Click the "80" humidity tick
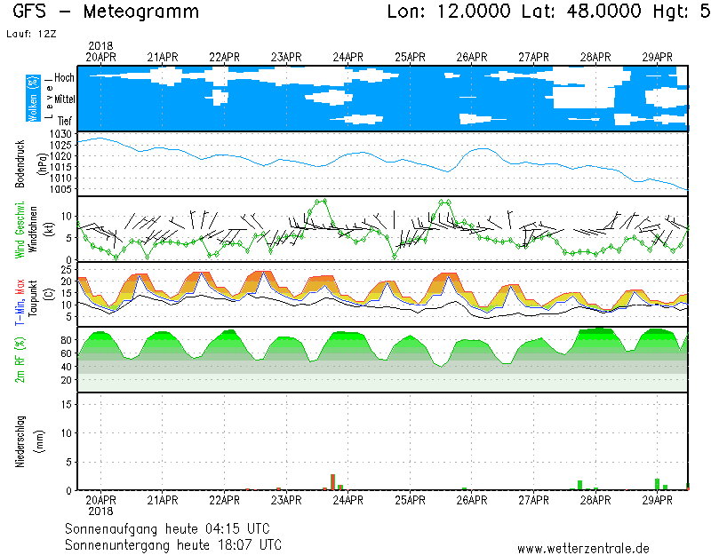This screenshot has width=711, height=555. click(x=66, y=340)
